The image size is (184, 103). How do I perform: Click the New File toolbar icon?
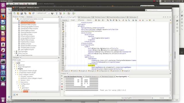click(x=15, y=13)
